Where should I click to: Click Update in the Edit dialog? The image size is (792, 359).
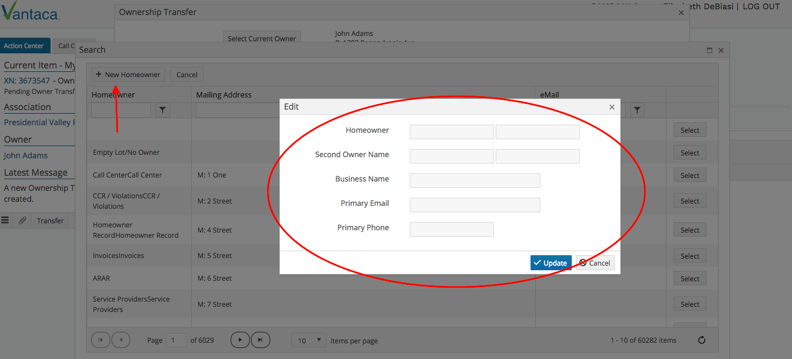(550, 263)
